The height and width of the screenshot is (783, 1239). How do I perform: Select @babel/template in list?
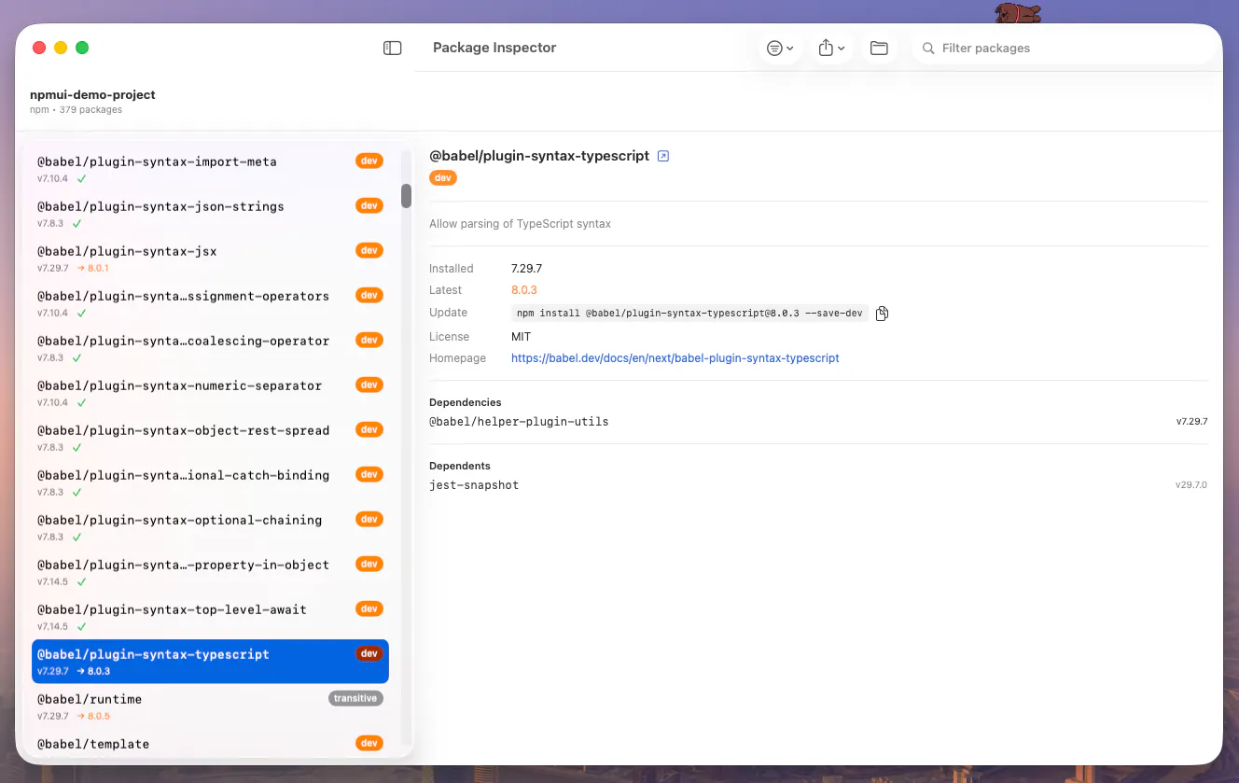210,744
